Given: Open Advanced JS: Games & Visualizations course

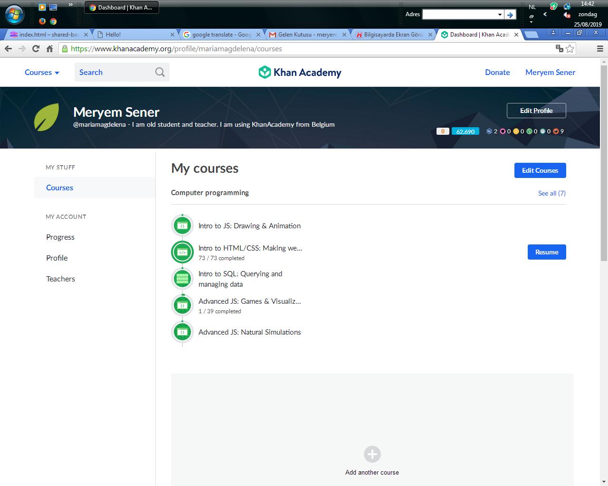Looking at the screenshot, I should 249,301.
